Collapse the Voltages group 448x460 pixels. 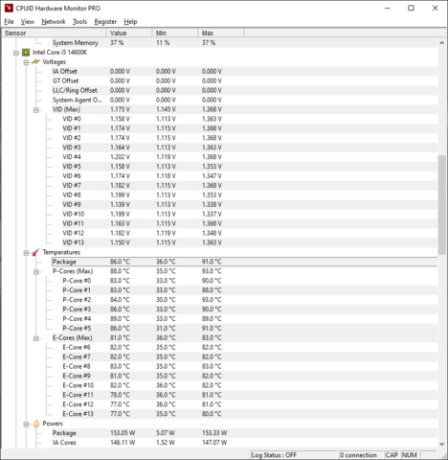click(x=26, y=62)
